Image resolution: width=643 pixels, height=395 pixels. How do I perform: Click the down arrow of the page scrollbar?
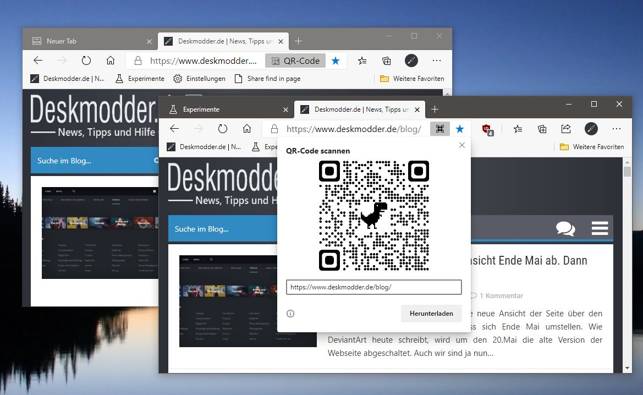click(627, 368)
